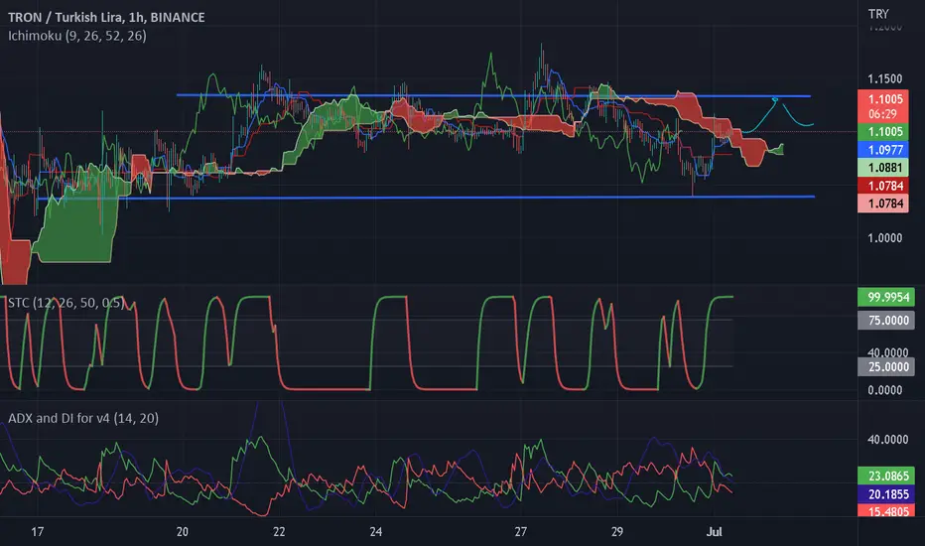Open the STC (12, 26, 50, 0.5) indicator legend
This screenshot has height=546, width=925.
[66, 303]
